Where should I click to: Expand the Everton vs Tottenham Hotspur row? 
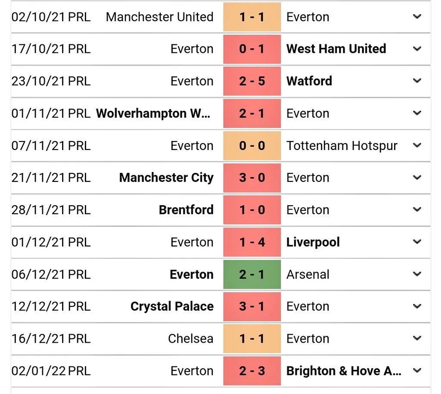(417, 145)
